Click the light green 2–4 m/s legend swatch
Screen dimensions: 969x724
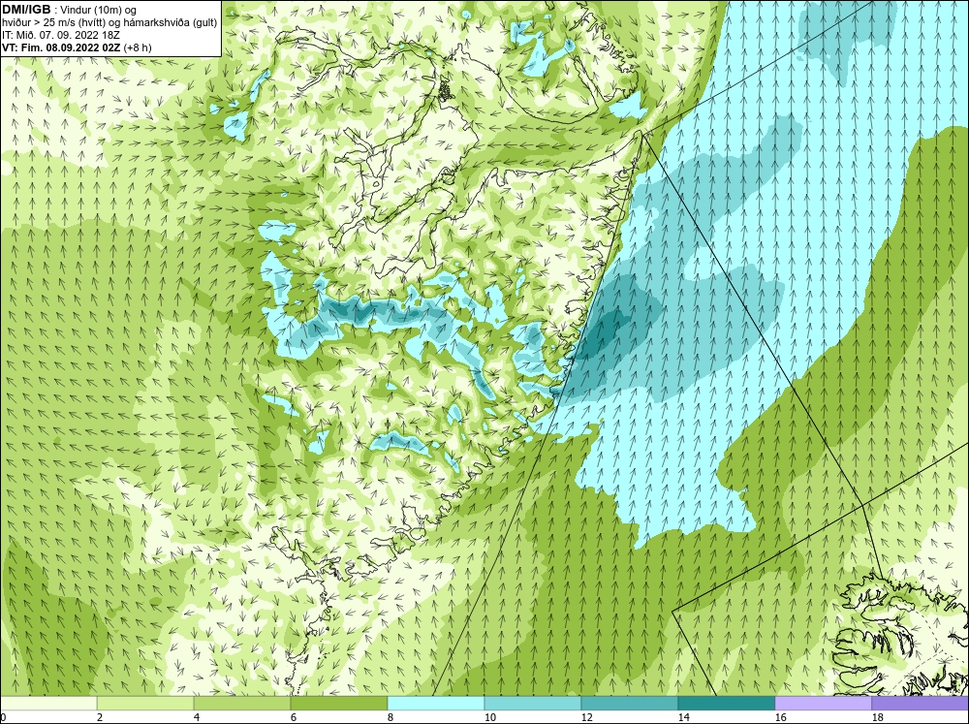pos(145,703)
